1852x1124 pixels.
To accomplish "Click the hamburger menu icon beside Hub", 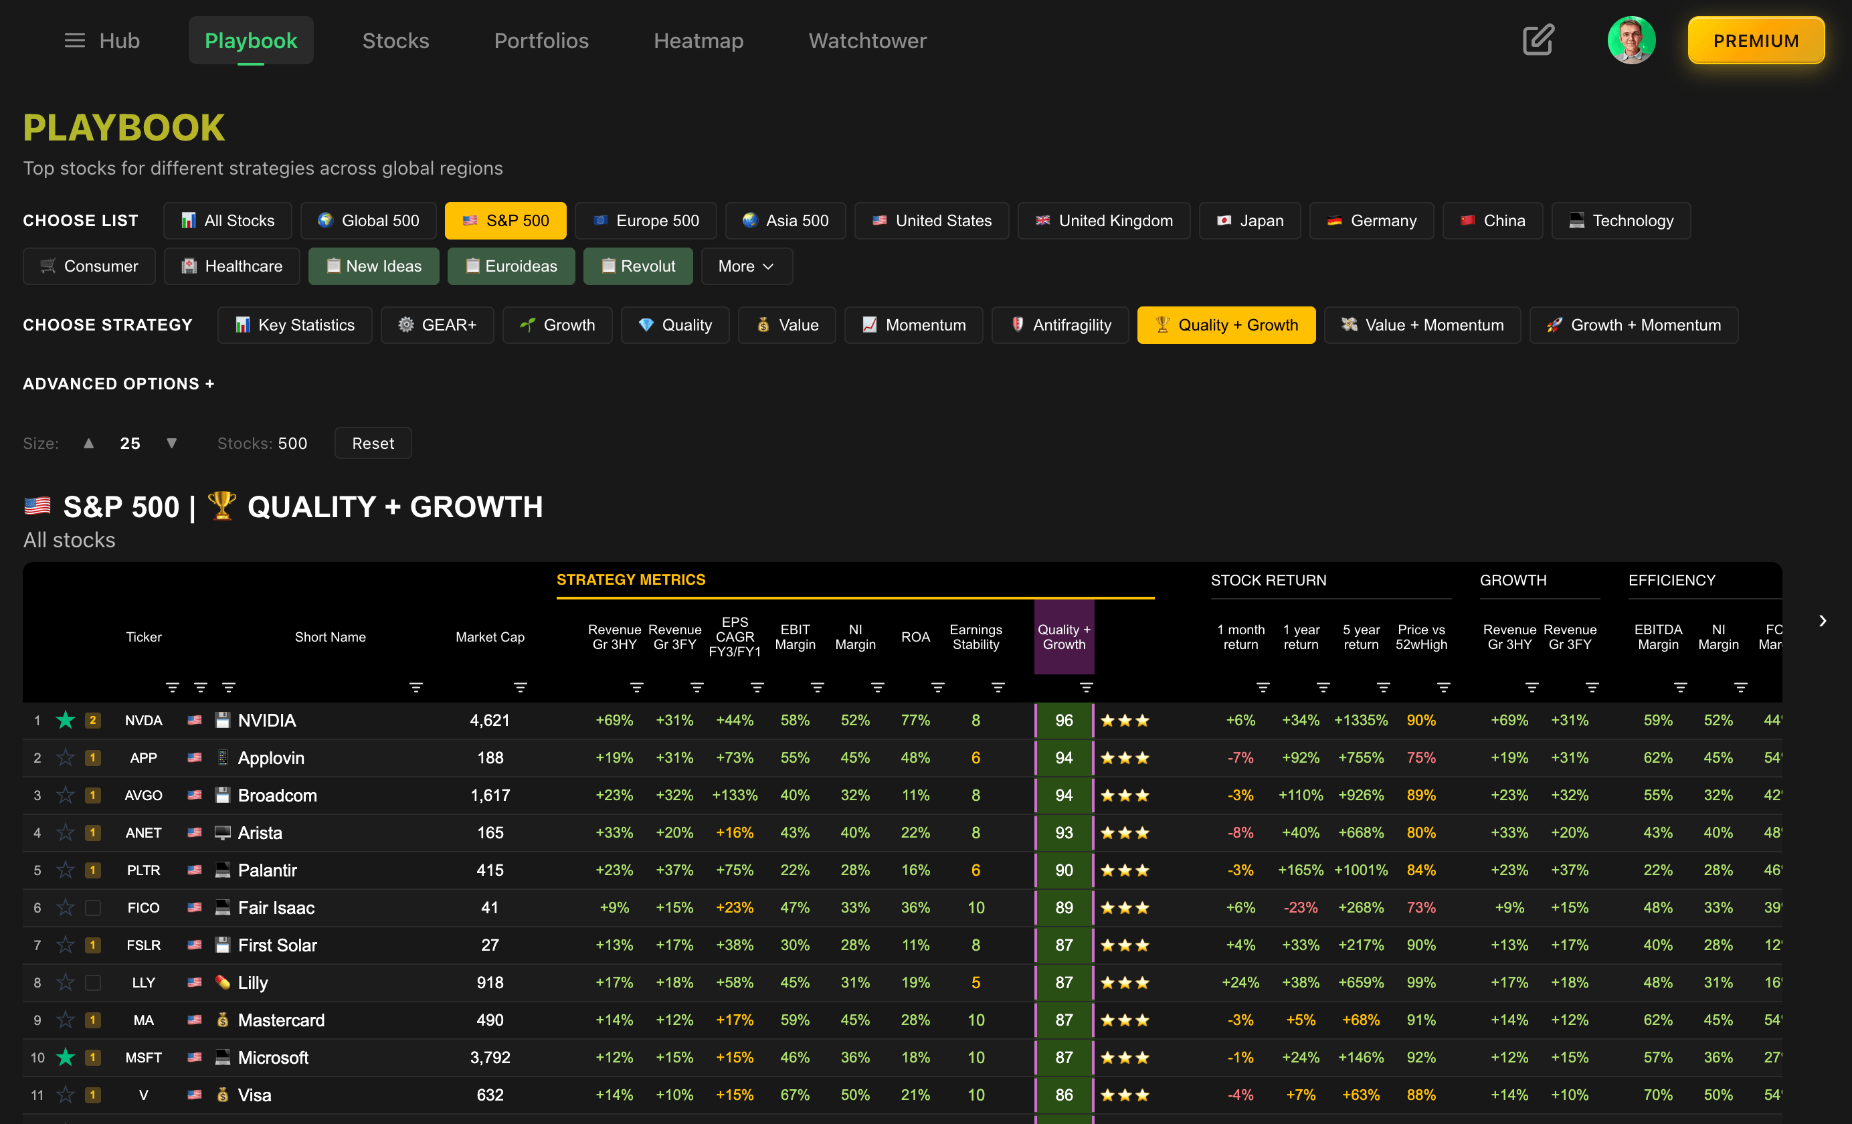I will pyautogui.click(x=74, y=40).
